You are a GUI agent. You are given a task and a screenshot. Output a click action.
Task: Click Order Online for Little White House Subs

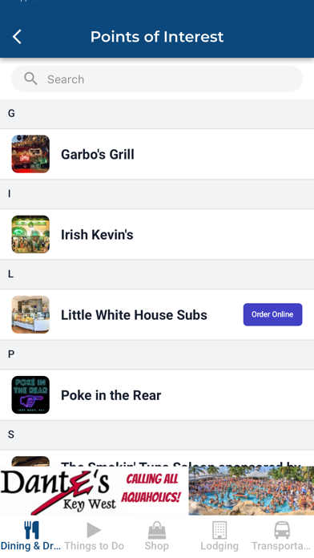point(273,314)
